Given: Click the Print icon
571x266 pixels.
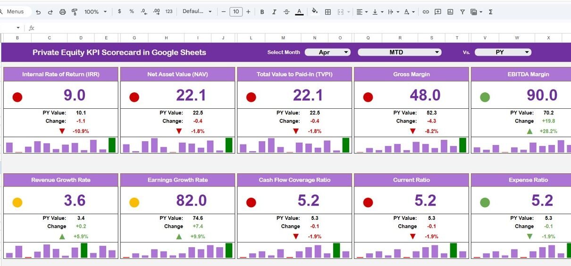Looking at the screenshot, I should (x=63, y=12).
